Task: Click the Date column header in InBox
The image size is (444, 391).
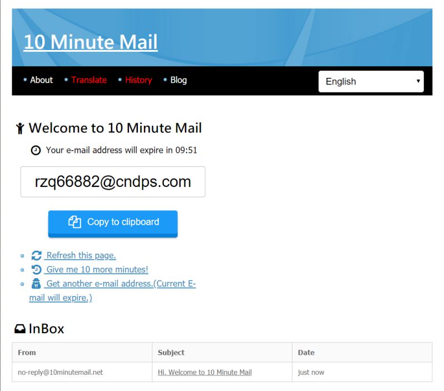Action: [306, 352]
